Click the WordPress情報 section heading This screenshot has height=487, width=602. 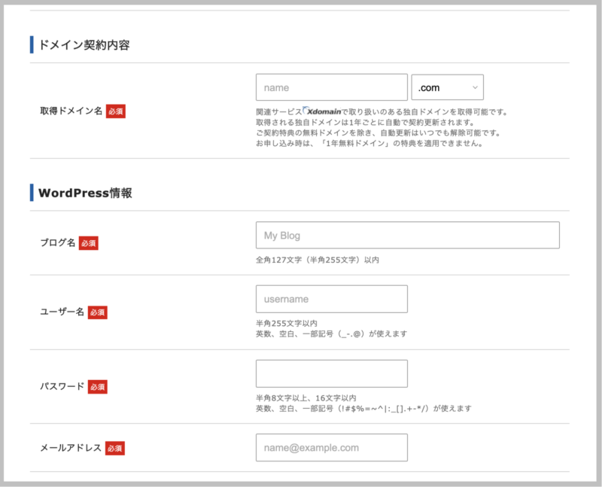coord(85,193)
